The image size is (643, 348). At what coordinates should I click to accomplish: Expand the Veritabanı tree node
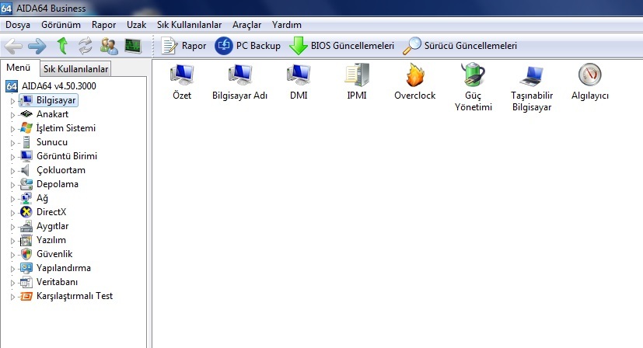[x=12, y=283]
